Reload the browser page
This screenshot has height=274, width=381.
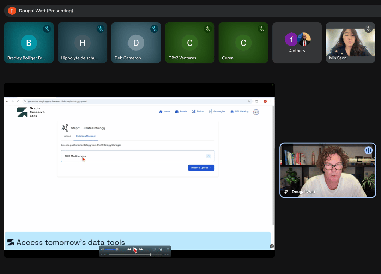[x=18, y=101]
